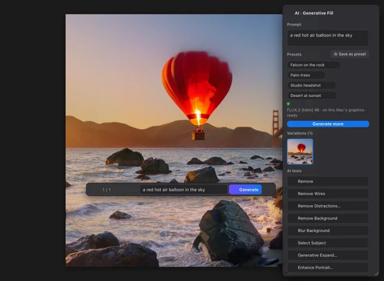Click Save as preset button

pos(350,54)
